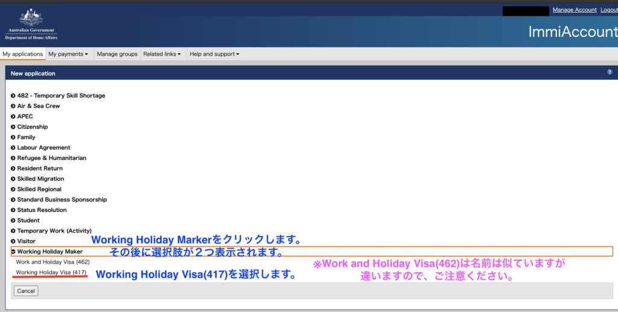Click the Manage Account link
Viewport: 618px width, 312px height.
pos(575,10)
